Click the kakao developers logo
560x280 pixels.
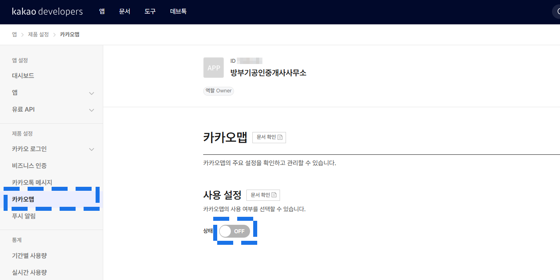point(47,12)
